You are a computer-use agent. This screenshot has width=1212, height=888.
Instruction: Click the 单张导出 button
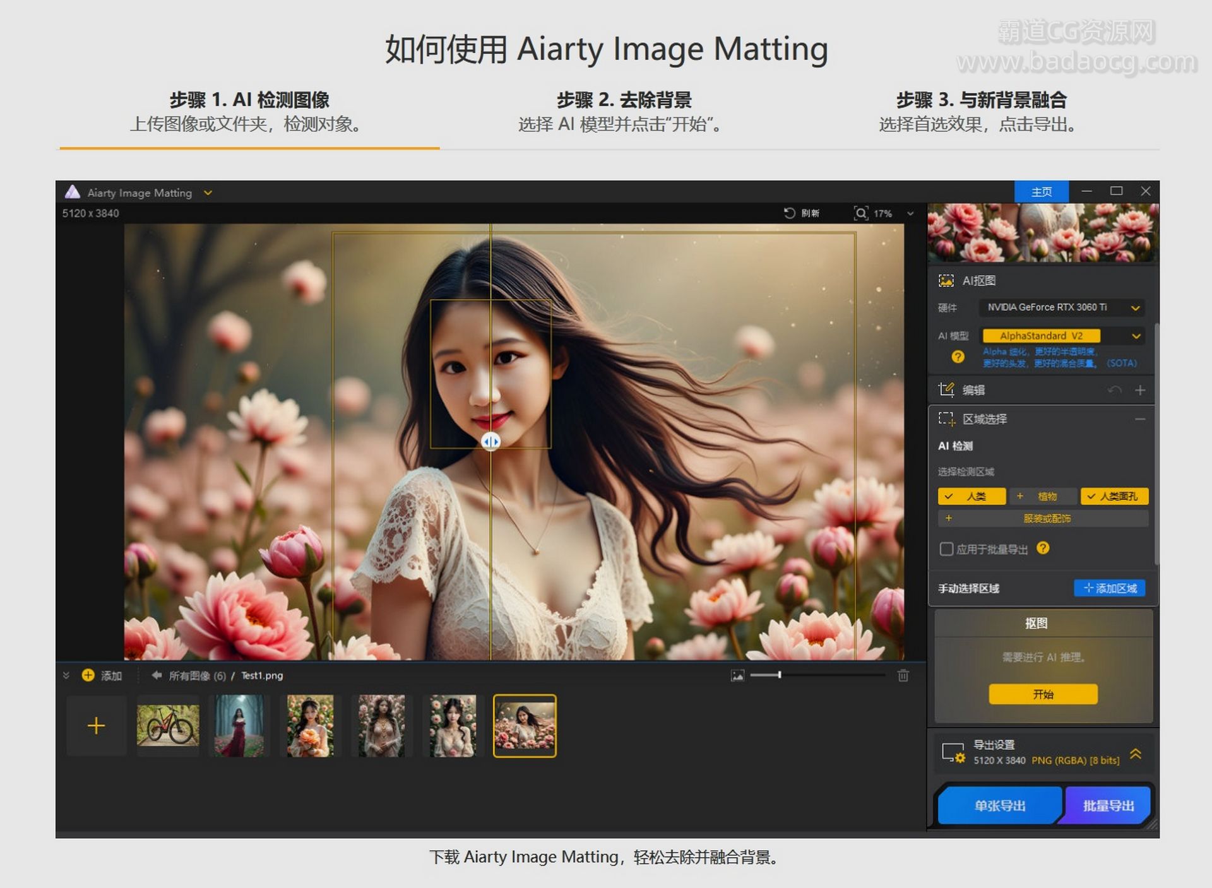click(1000, 806)
